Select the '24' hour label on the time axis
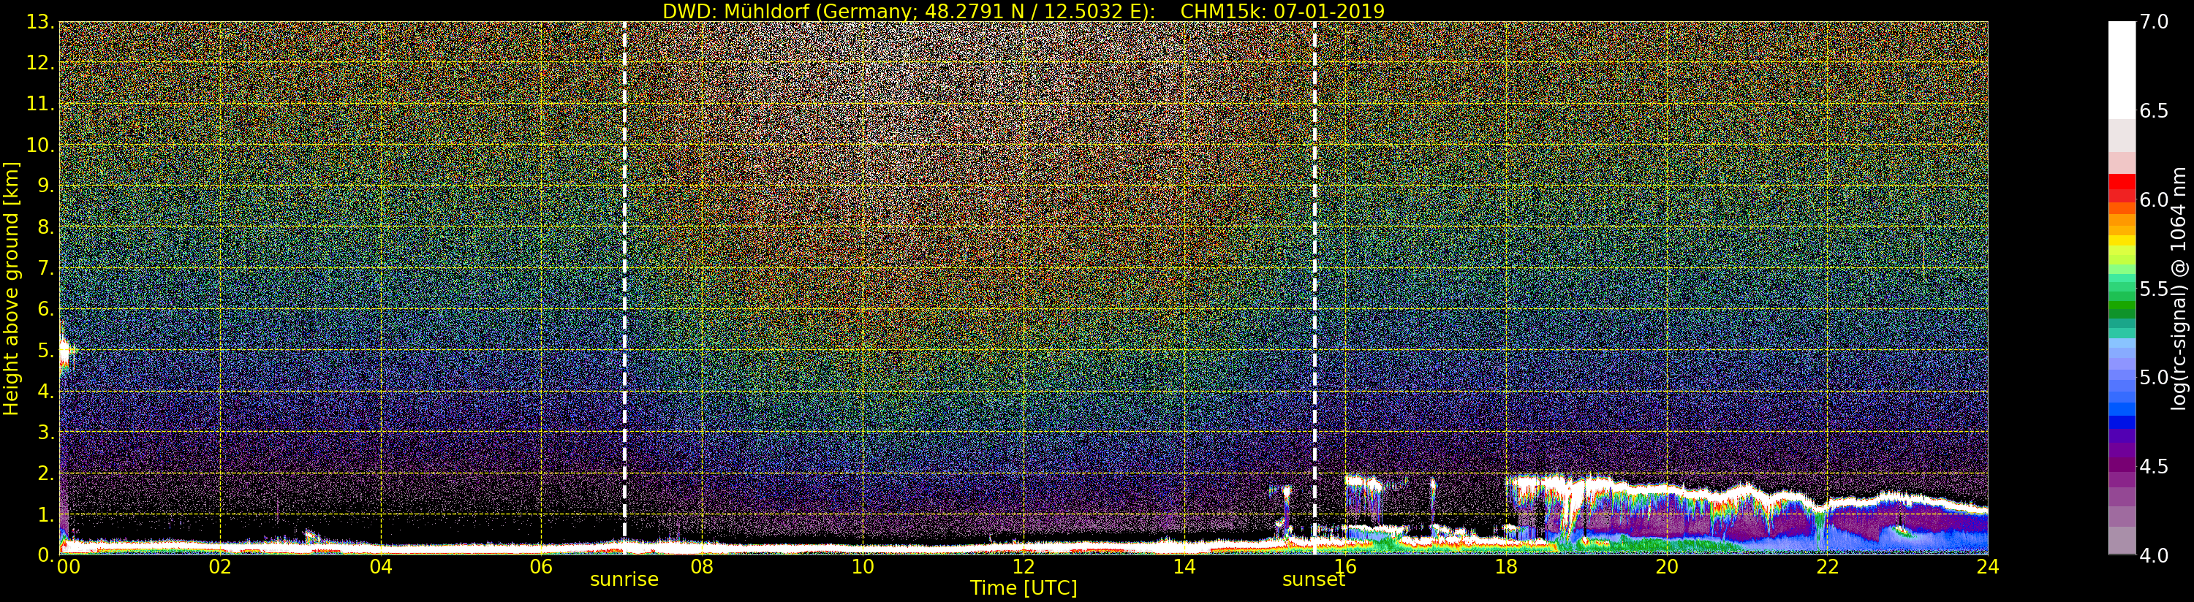Screen dimensions: 2194x602 (x=1988, y=566)
